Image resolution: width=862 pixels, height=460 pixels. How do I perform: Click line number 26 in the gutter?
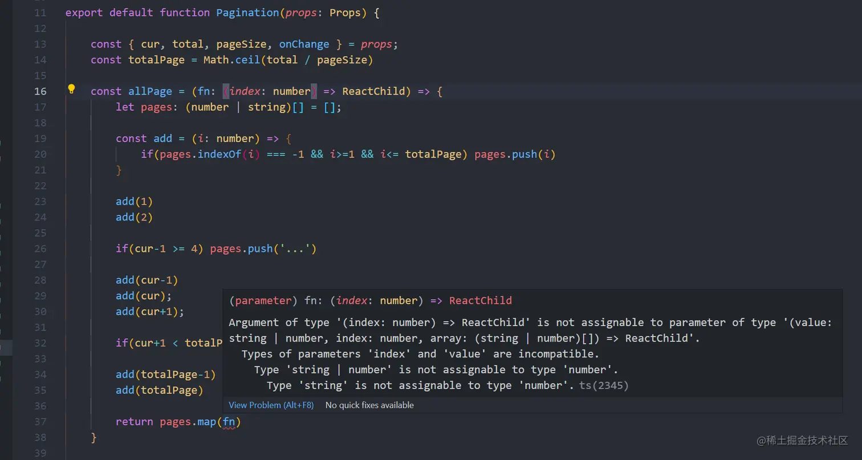tap(40, 249)
